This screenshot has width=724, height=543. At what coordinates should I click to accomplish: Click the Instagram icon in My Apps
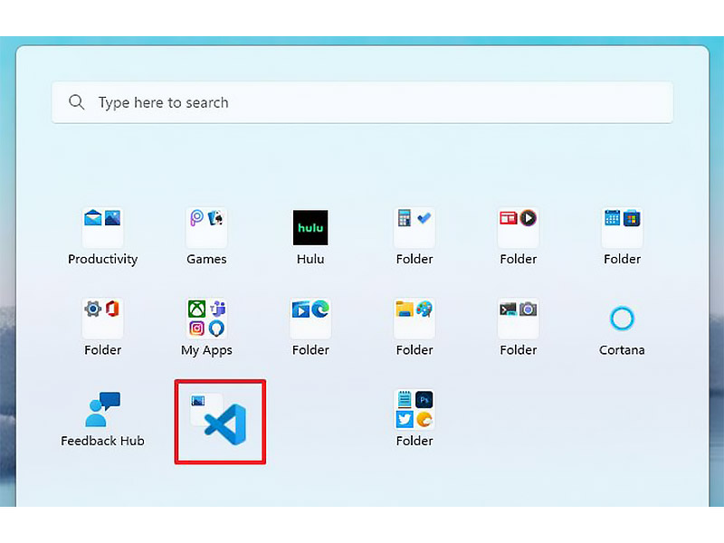coord(196,329)
